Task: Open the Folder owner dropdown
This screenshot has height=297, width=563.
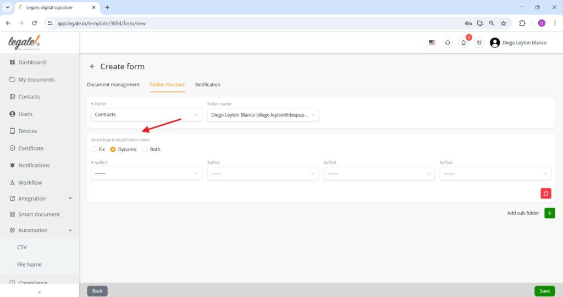Action: [x=263, y=115]
